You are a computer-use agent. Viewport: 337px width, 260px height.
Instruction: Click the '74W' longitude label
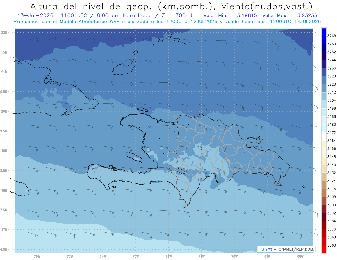(x=103, y=256)
